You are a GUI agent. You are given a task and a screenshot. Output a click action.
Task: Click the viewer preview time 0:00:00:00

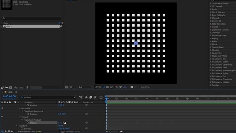coord(145,87)
